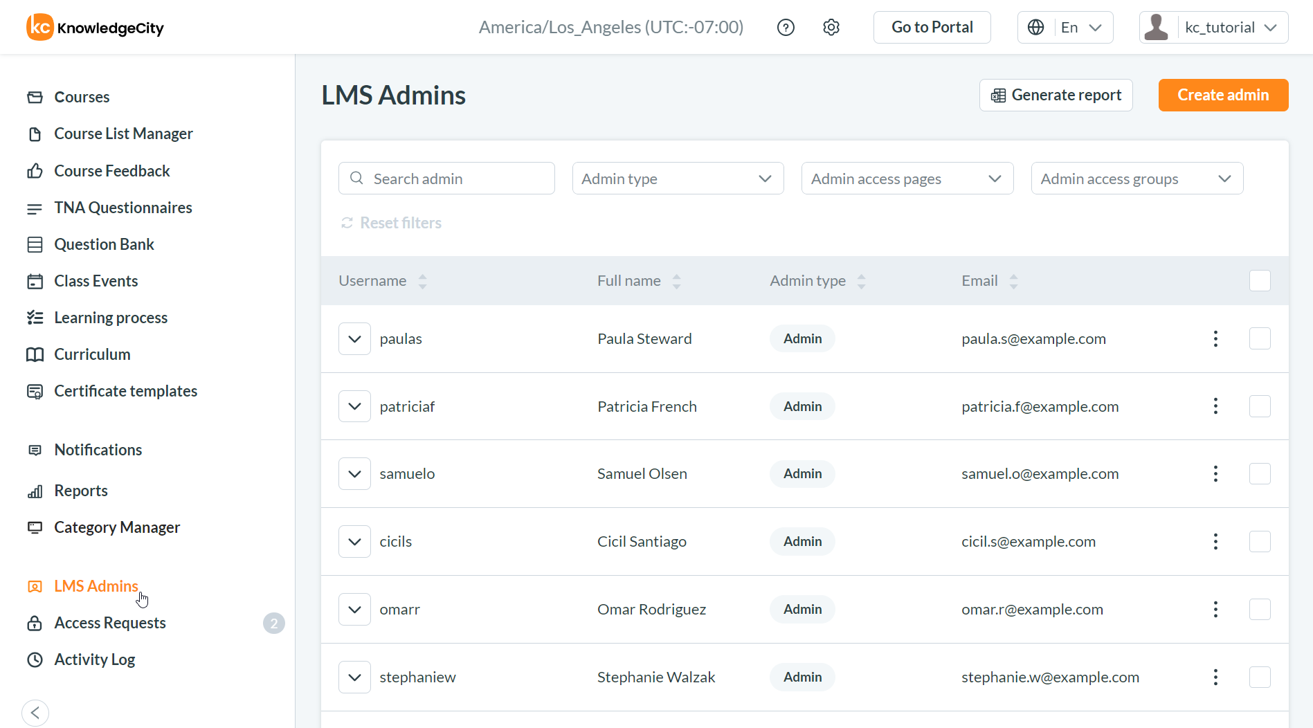
Task: Expand the samuelo row details
Action: pos(354,474)
